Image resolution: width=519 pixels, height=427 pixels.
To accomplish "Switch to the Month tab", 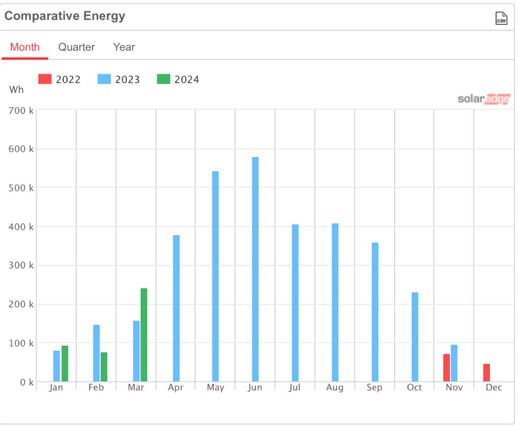I will [x=25, y=47].
